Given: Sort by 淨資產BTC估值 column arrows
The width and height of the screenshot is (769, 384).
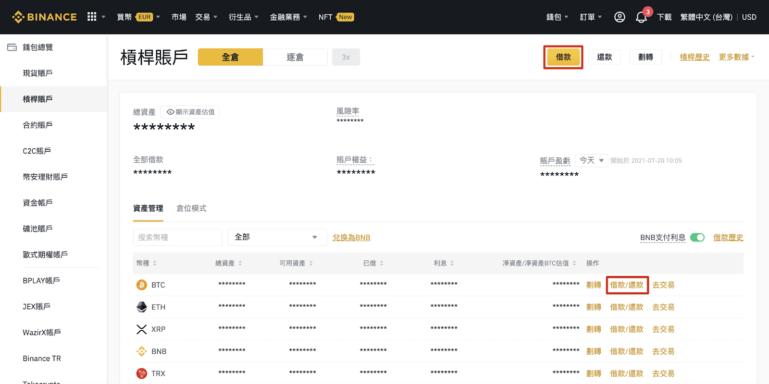Looking at the screenshot, I should [x=574, y=263].
